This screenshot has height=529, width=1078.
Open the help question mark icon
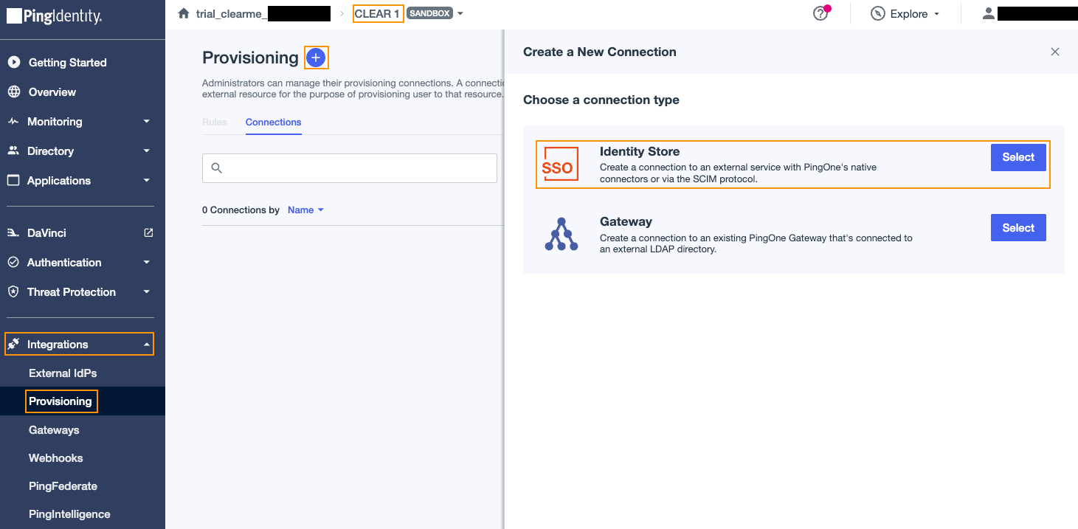click(820, 13)
